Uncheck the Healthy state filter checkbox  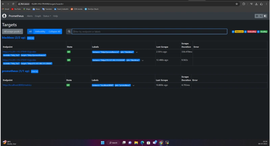[x=258, y=32]
